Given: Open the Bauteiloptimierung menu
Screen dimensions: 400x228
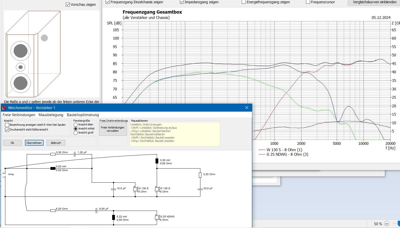Looking at the screenshot, I should pyautogui.click(x=83, y=115).
